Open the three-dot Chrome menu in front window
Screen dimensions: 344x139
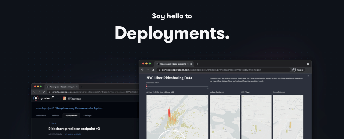pos(308,70)
